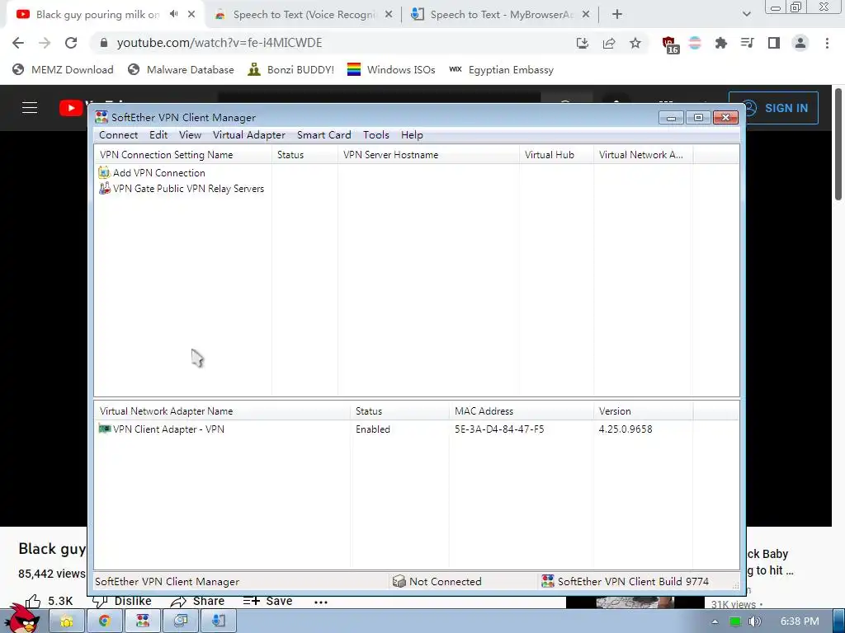Open the Edit menu in SoftEther VPN
The height and width of the screenshot is (633, 845).
click(158, 135)
